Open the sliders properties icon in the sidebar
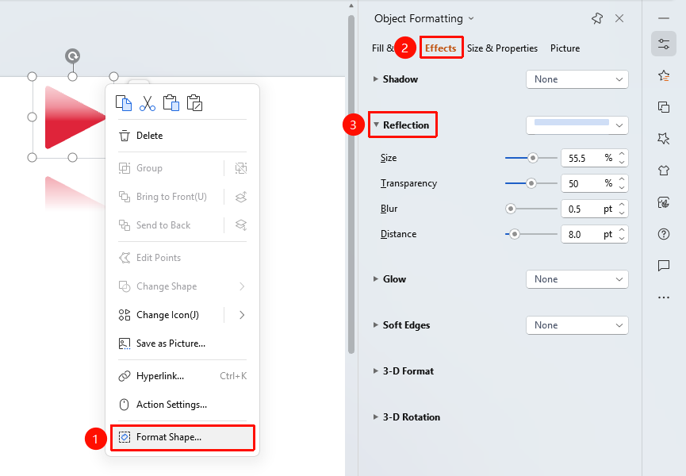Viewport: 686px width, 476px height. [664, 44]
